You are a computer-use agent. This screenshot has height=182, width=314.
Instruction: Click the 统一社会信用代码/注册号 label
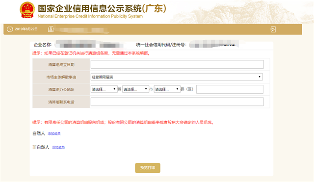[x=161, y=45]
